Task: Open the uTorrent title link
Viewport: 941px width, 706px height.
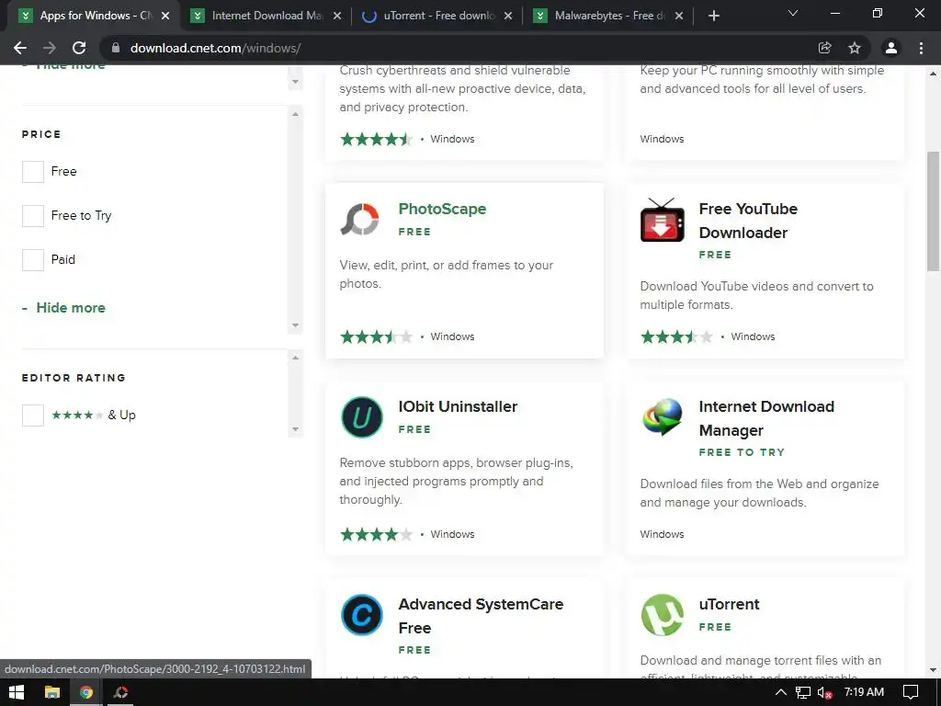Action: click(x=729, y=604)
